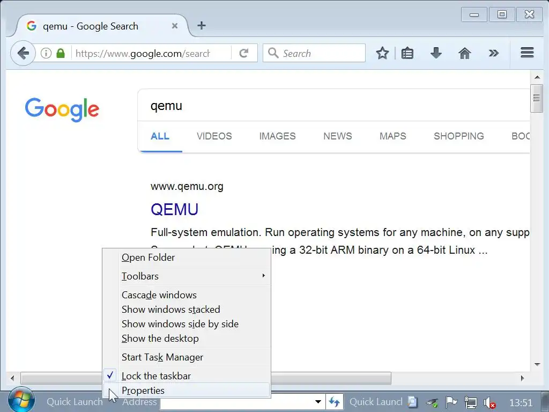The image size is (549, 412).
Task: Select Show the desktop
Action: click(187, 339)
